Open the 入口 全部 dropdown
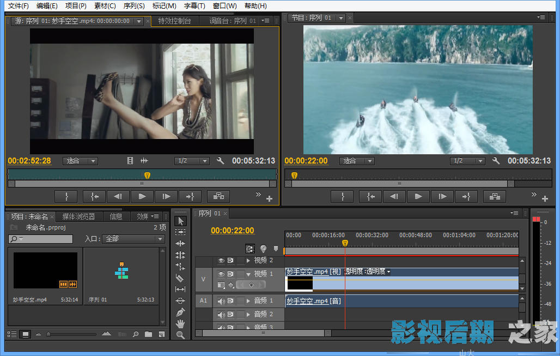Viewport: 560px width, 356px height. point(134,239)
